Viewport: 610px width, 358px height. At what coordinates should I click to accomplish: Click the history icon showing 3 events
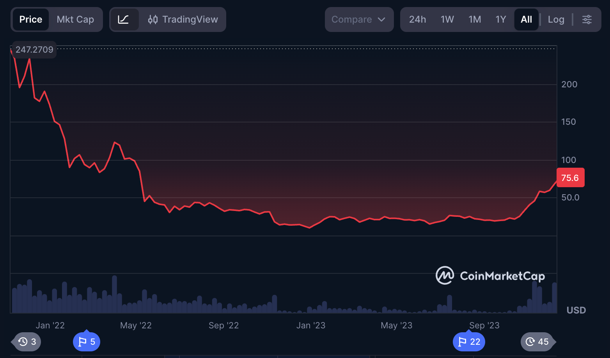click(26, 342)
